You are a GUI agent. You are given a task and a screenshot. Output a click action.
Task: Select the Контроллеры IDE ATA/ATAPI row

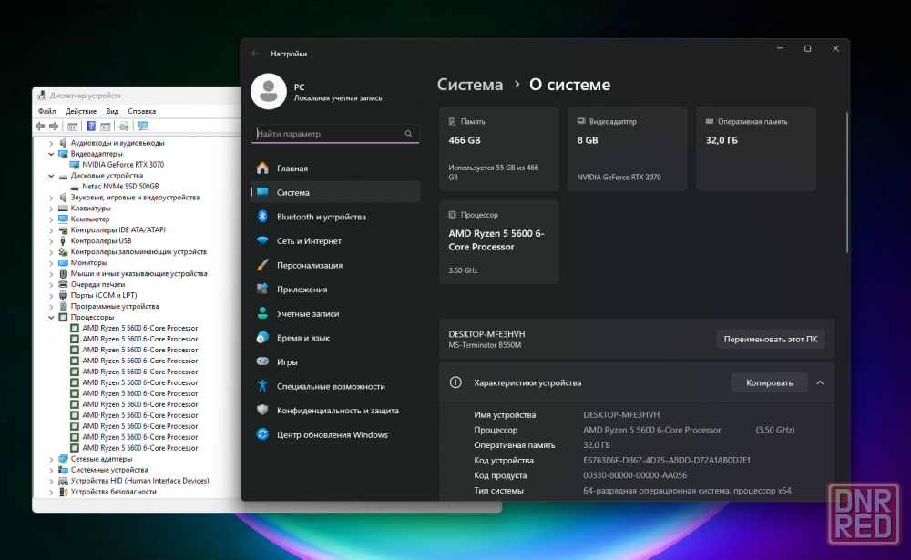(118, 230)
